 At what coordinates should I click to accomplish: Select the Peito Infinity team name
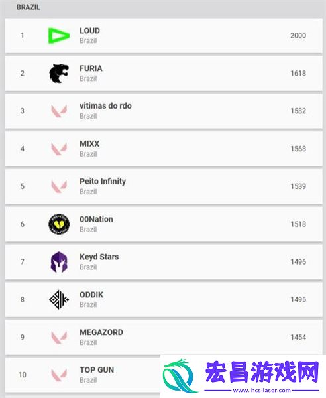point(103,182)
